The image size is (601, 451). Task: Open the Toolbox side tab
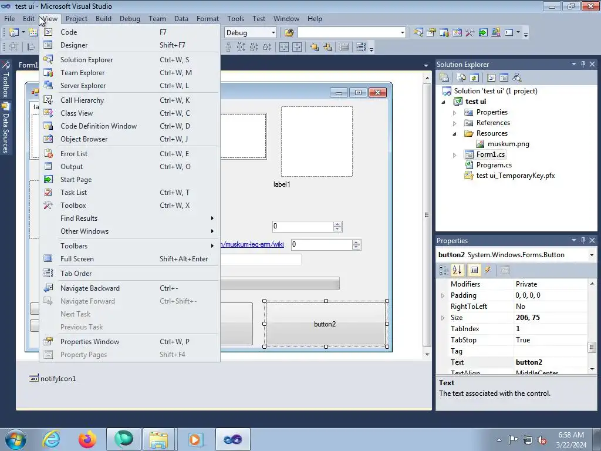(x=5, y=79)
